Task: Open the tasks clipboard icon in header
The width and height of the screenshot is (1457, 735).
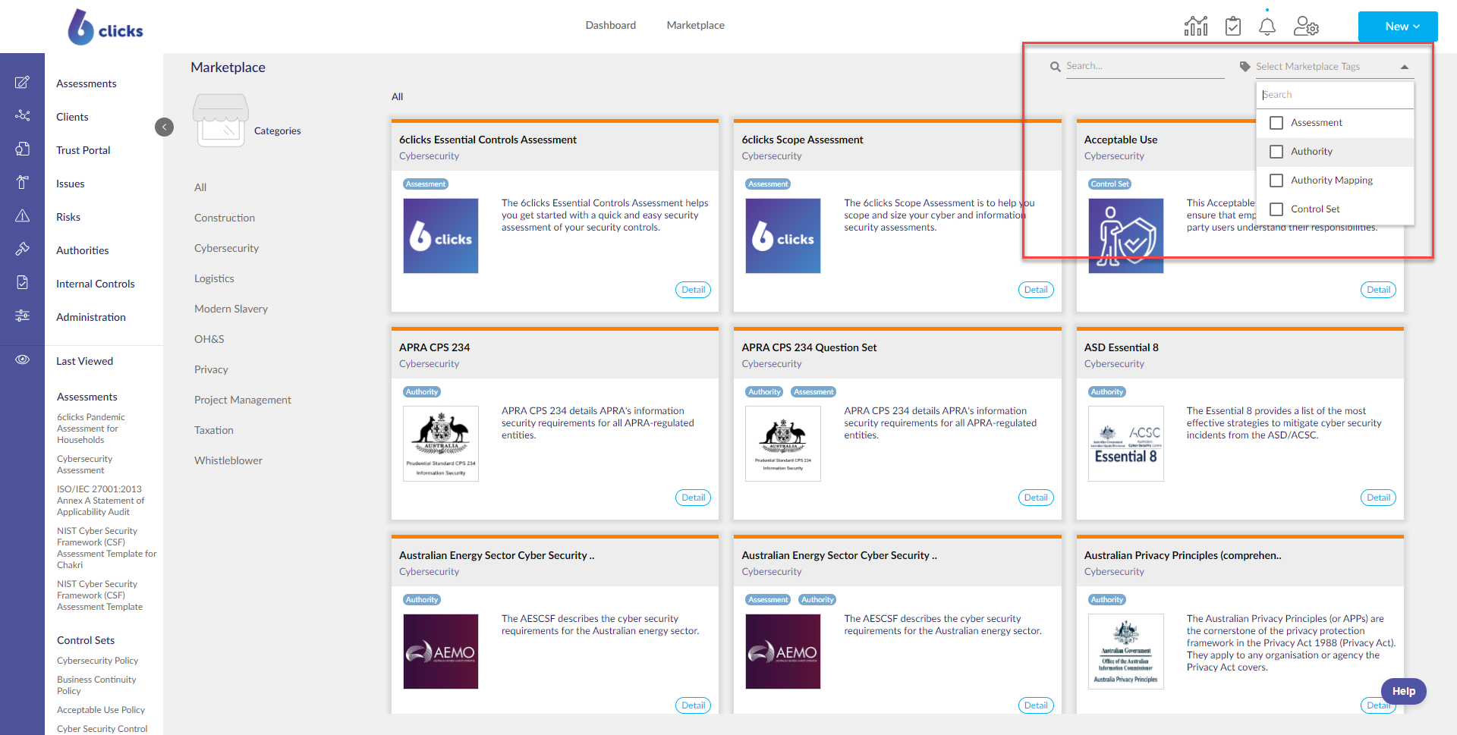Action: pyautogui.click(x=1233, y=26)
